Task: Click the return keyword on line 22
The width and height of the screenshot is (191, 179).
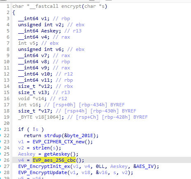Action: [x=33, y=135]
